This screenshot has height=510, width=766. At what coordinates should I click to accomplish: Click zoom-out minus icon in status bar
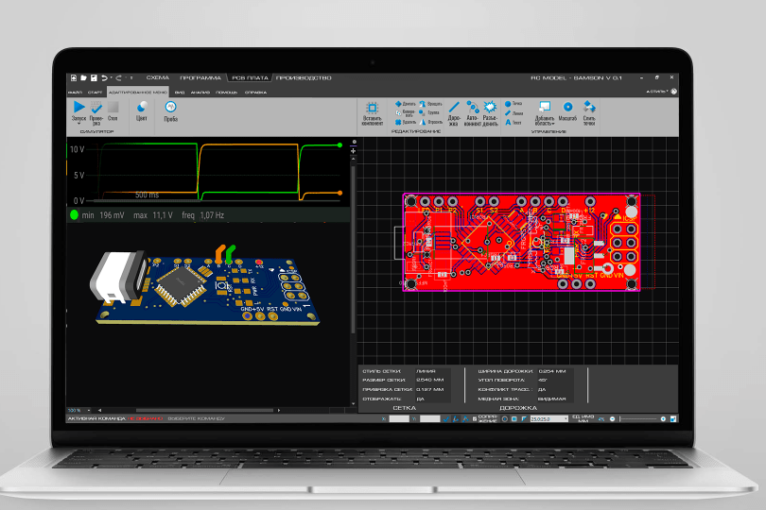(613, 418)
